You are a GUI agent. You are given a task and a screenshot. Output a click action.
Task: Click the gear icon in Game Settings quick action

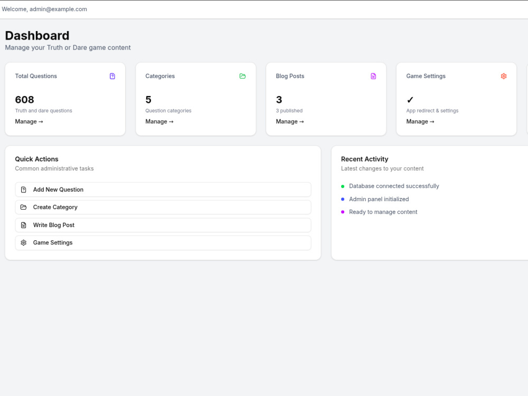[24, 242]
